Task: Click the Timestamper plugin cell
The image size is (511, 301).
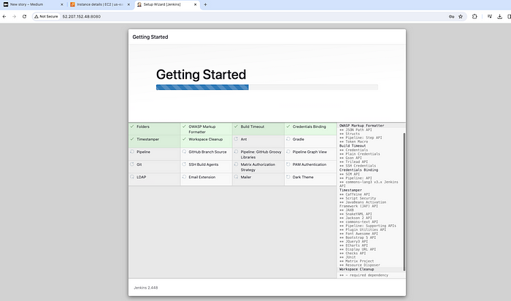Action: pos(155,142)
